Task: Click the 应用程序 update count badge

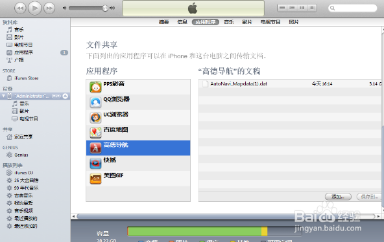Action: 64,52
